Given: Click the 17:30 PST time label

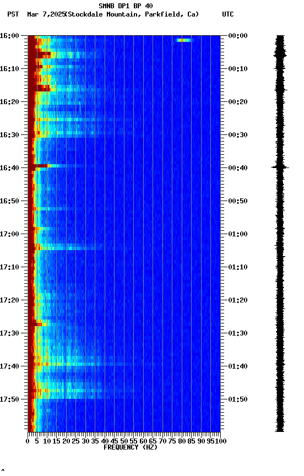Looking at the screenshot, I should 9,334.
